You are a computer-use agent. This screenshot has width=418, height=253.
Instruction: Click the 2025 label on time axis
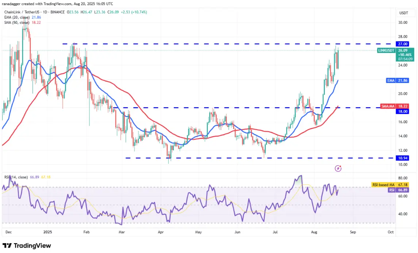click(x=47, y=232)
